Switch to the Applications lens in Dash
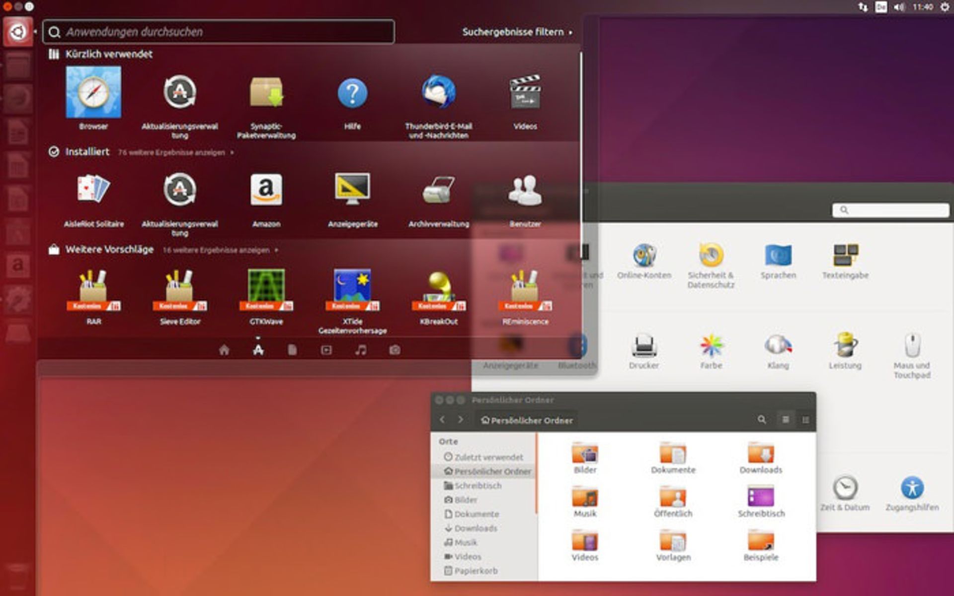 click(258, 350)
